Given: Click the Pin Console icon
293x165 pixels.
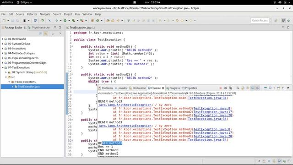Looking at the screenshot, I should 265,88.
